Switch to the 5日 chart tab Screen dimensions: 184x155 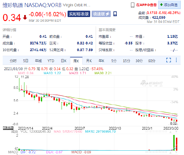(x=25, y=61)
